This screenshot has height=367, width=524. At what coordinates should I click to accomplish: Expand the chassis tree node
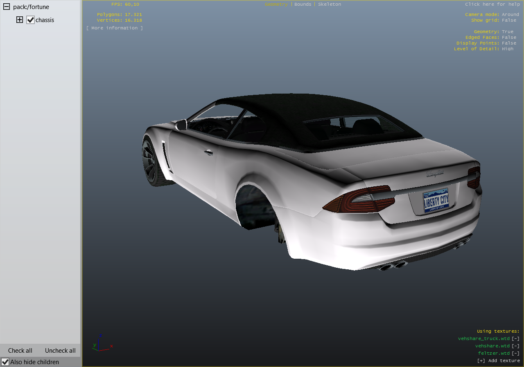point(20,20)
